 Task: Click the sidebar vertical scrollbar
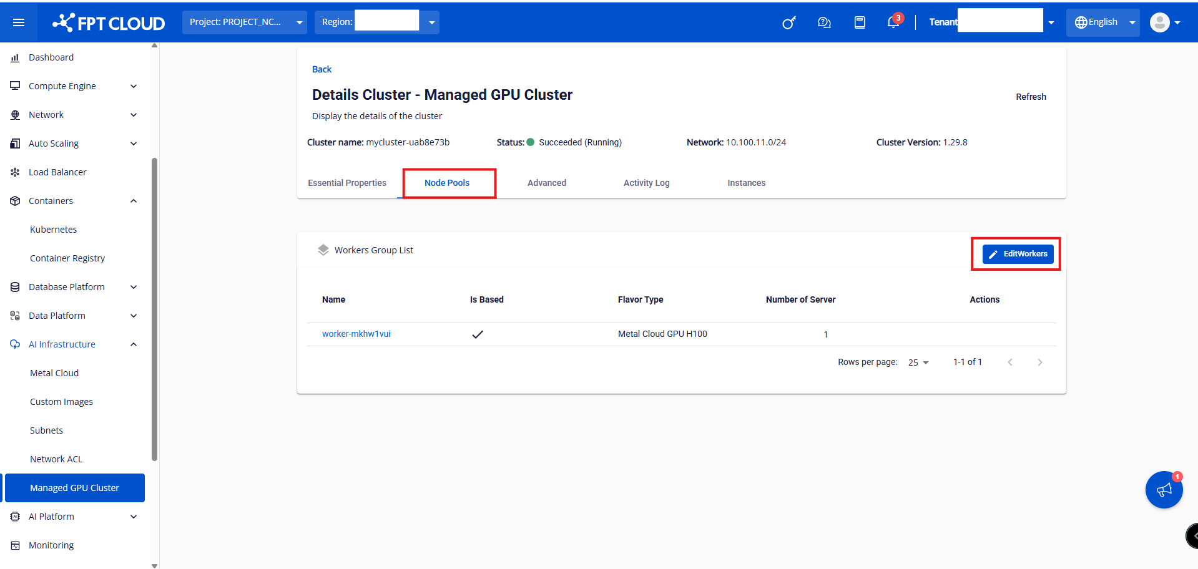click(154, 309)
